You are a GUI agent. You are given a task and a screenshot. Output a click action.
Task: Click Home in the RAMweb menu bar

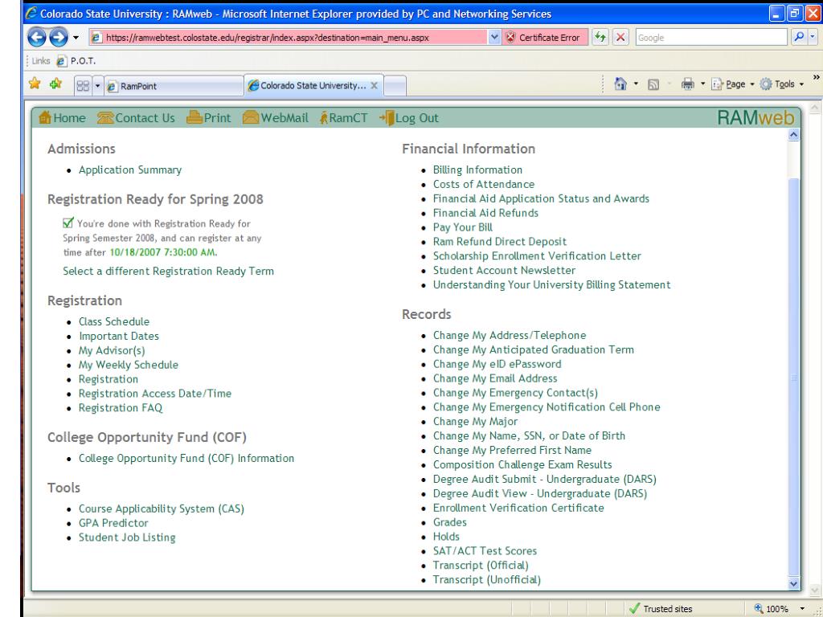(x=63, y=118)
